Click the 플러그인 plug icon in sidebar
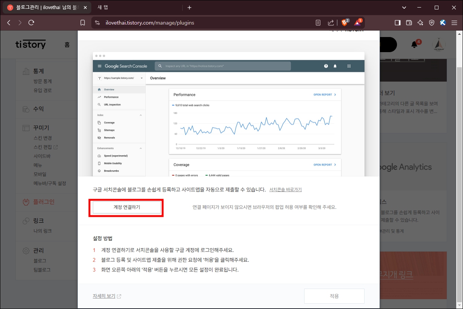 (26, 202)
